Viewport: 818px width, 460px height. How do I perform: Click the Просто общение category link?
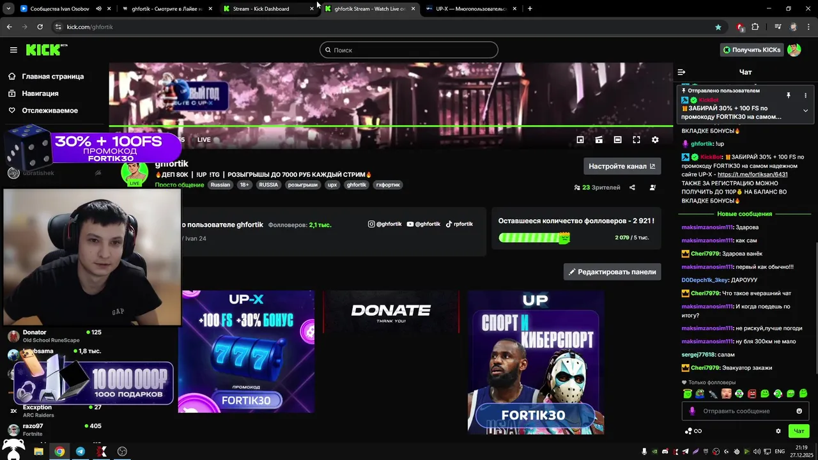coord(180,185)
